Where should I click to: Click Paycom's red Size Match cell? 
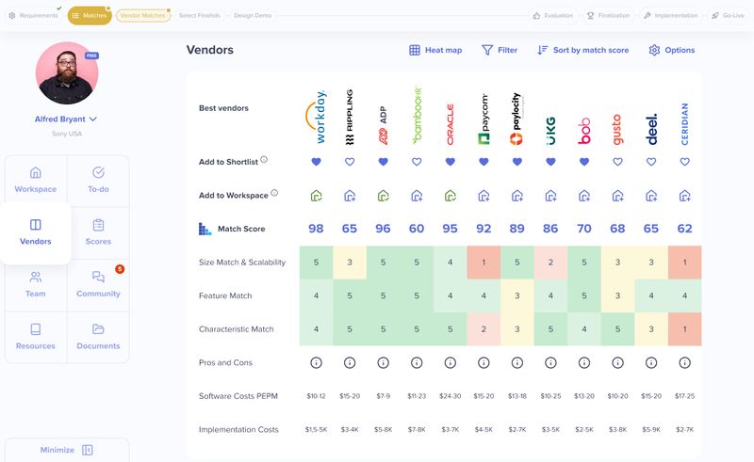484,263
